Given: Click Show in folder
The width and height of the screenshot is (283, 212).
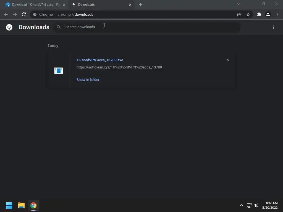Looking at the screenshot, I should (88, 80).
